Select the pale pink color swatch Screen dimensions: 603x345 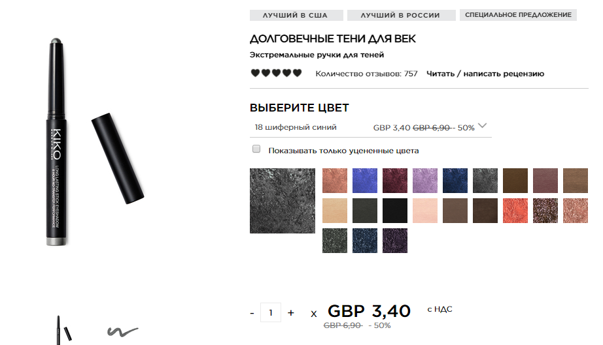pyautogui.click(x=425, y=211)
